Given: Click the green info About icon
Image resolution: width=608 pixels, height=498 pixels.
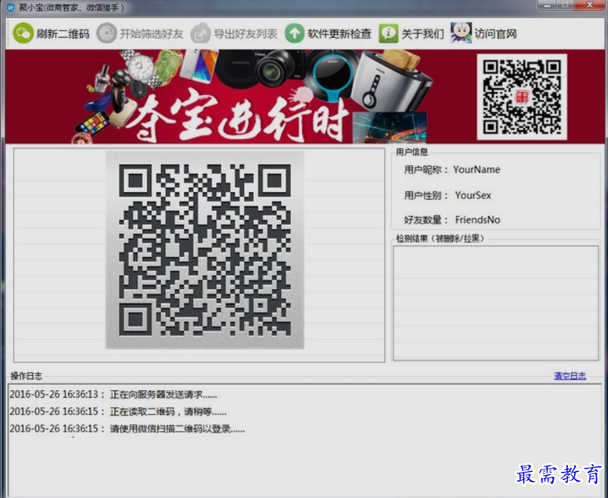Looking at the screenshot, I should [x=388, y=33].
